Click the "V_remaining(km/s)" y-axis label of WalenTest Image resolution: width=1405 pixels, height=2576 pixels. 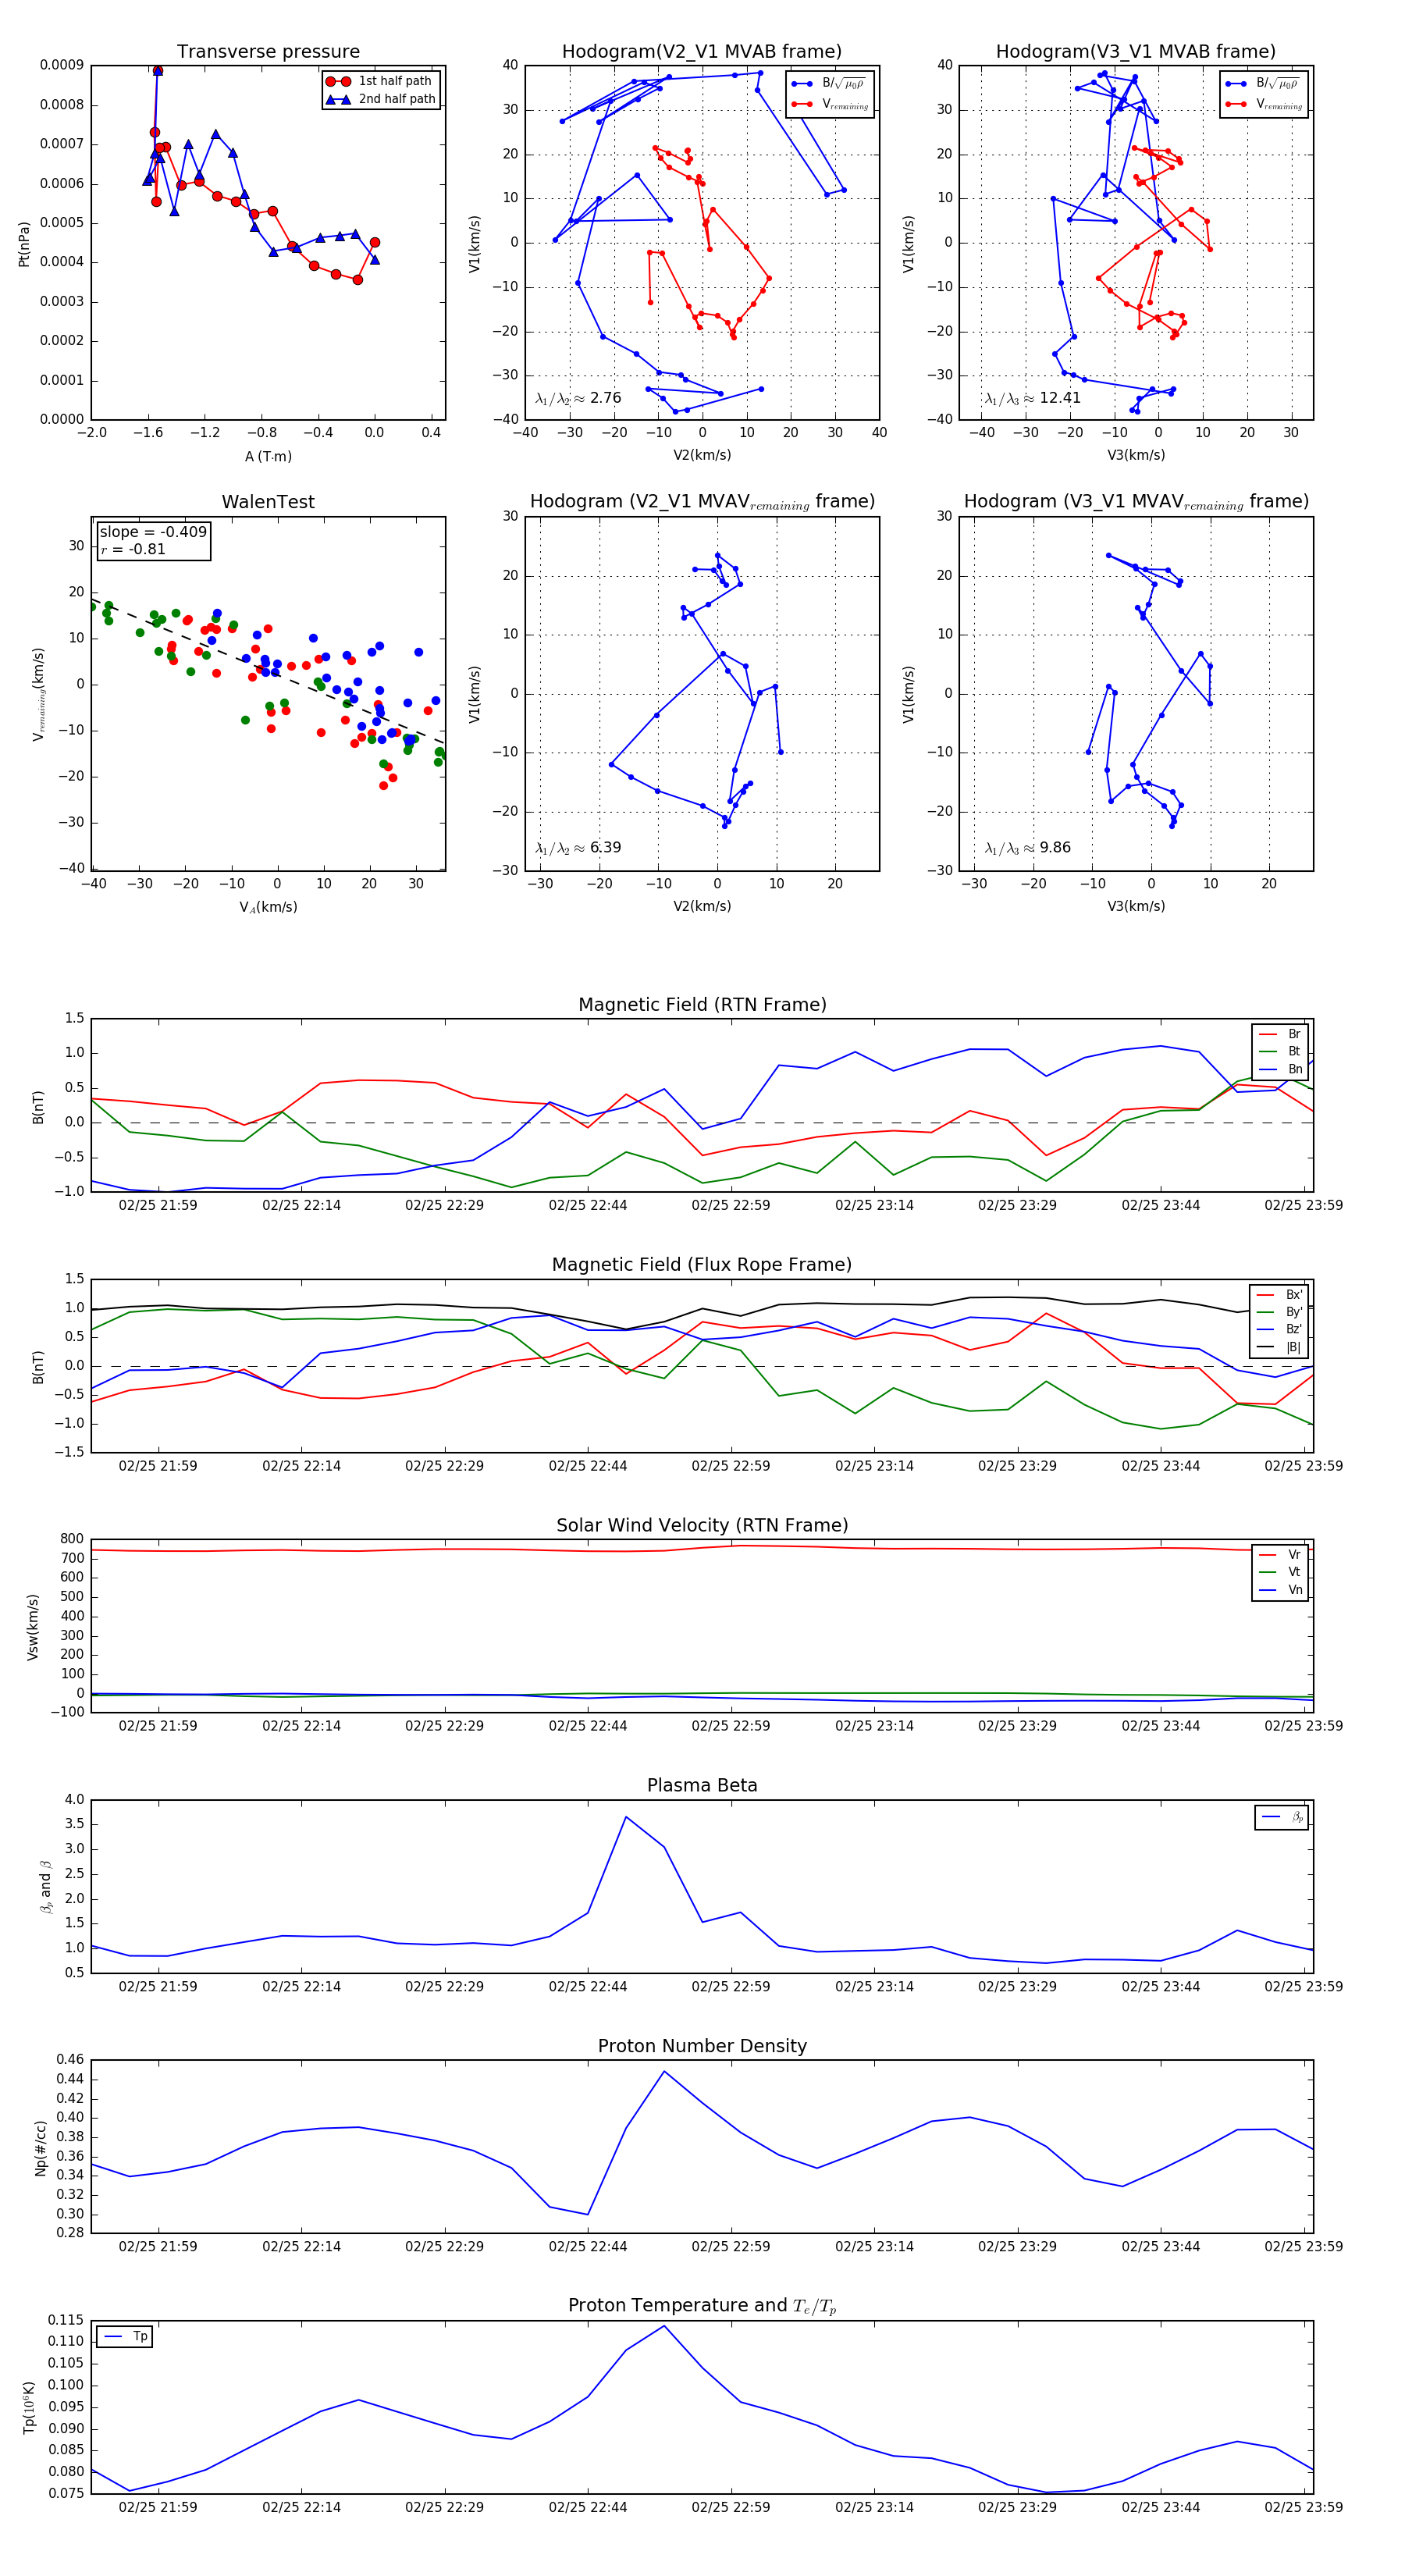pyautogui.click(x=39, y=694)
